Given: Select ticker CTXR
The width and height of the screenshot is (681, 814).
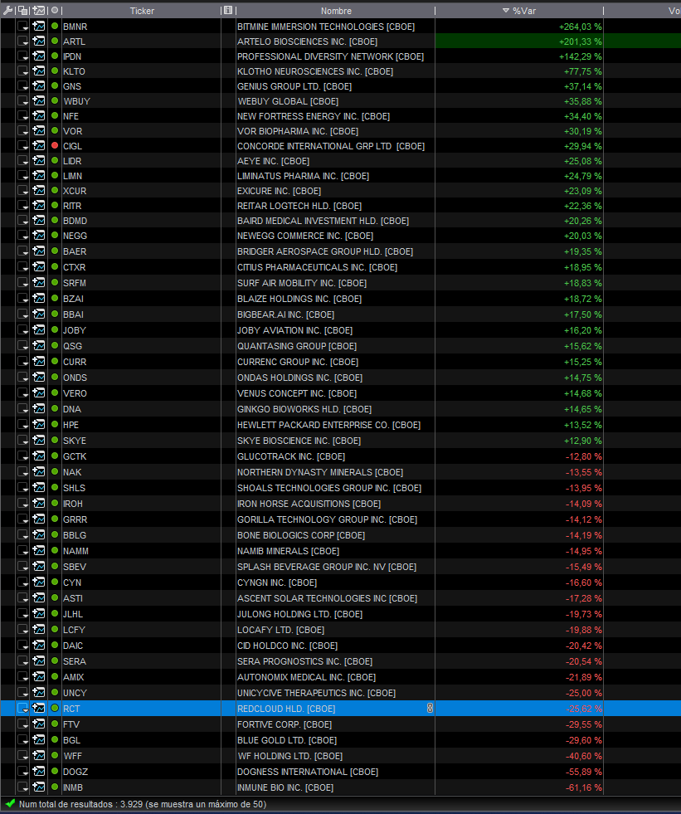Looking at the screenshot, I should pyautogui.click(x=74, y=267).
